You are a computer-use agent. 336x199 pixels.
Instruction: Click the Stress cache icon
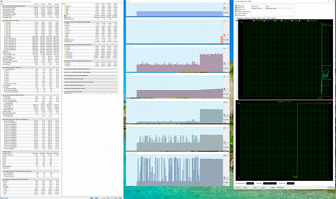[x=236, y=9]
